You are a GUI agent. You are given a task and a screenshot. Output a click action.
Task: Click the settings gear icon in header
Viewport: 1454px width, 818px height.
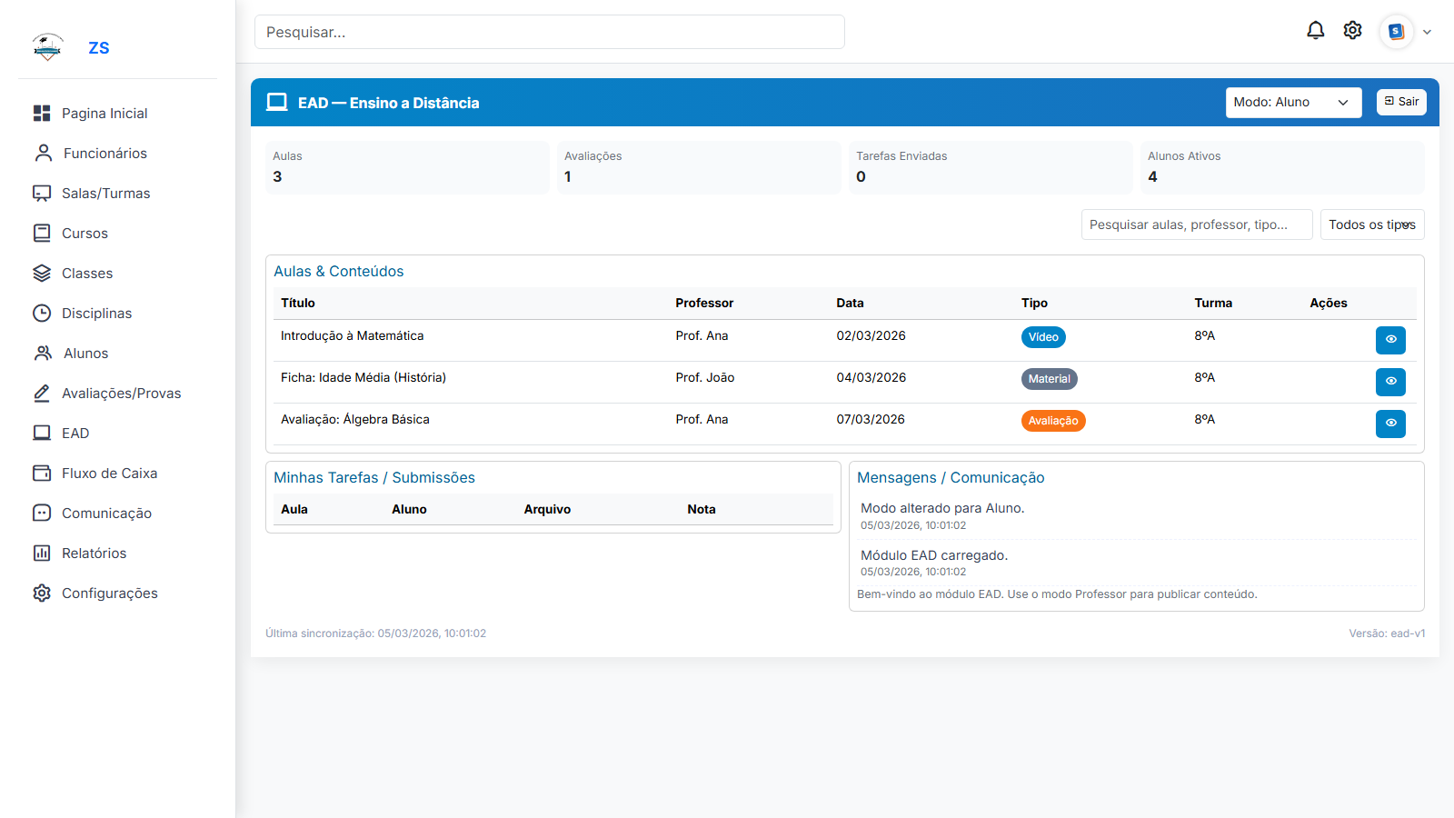coord(1352,31)
